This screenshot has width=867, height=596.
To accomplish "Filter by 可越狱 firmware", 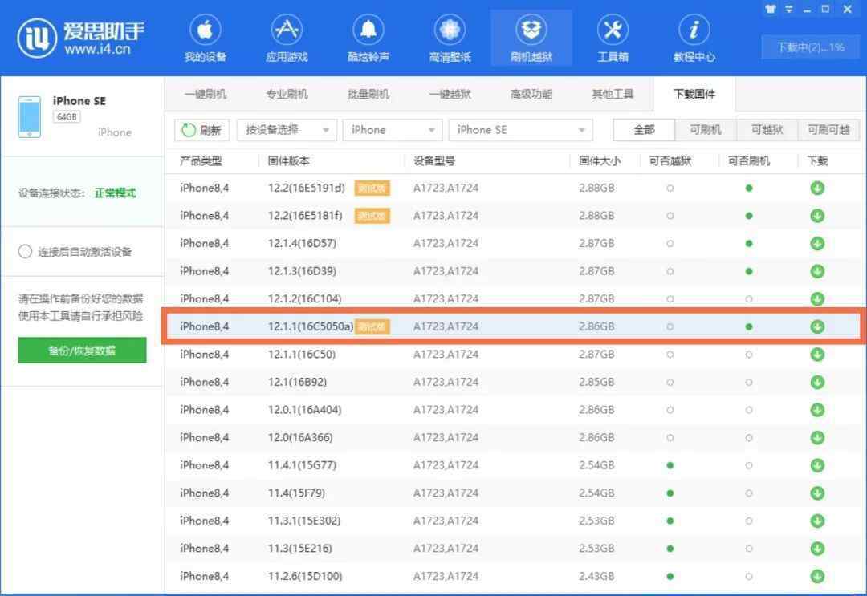I will click(767, 130).
